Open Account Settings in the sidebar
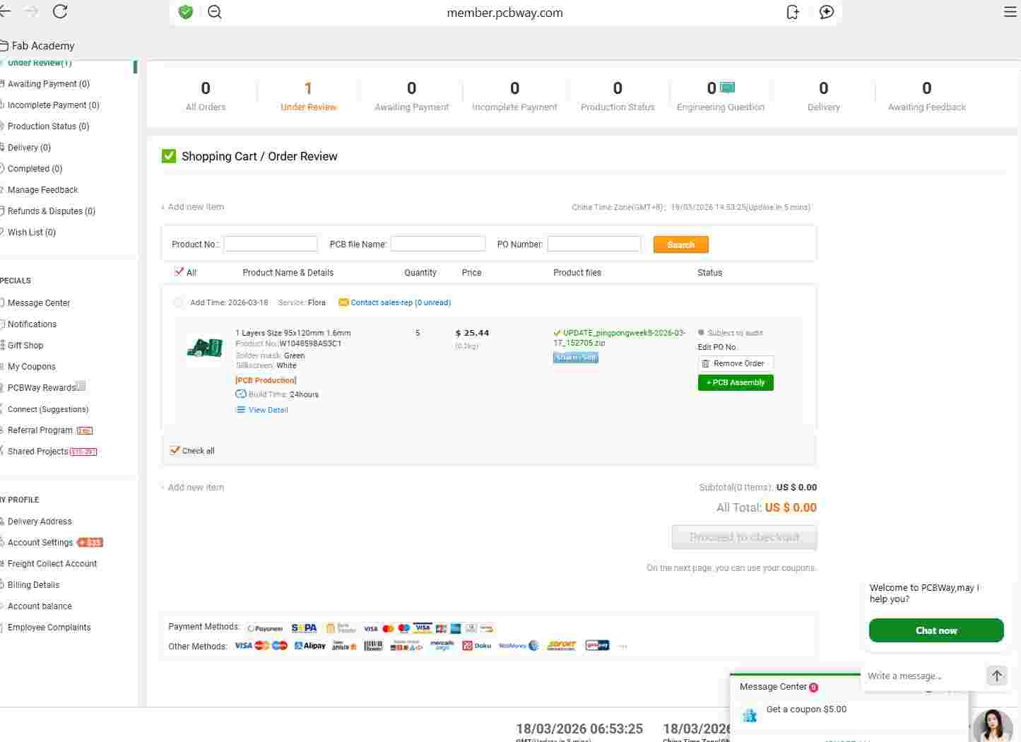This screenshot has height=742, width=1021. [x=40, y=543]
